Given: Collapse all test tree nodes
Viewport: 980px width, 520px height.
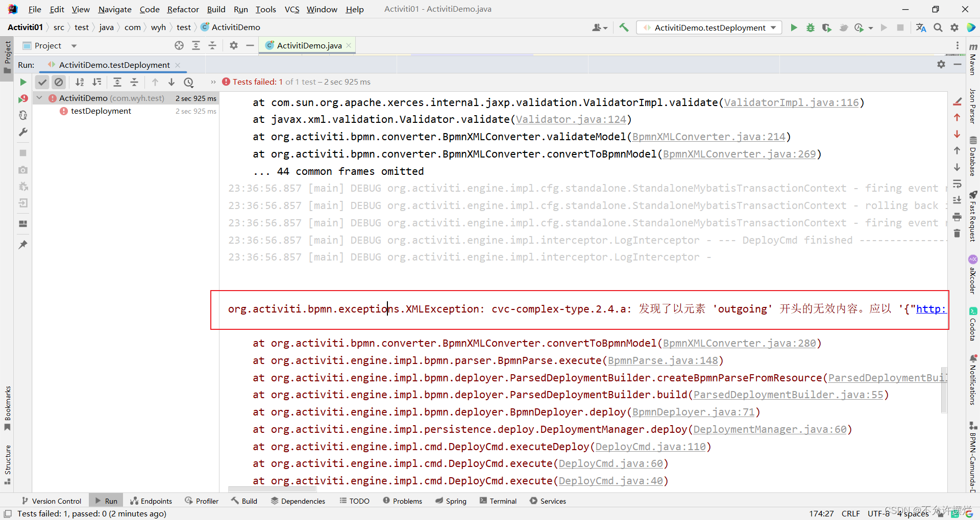Looking at the screenshot, I should pos(134,82).
